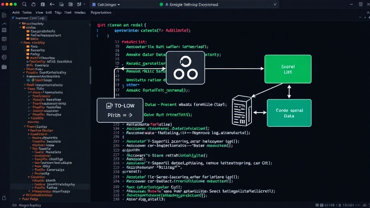Select the Colcinirgpo tab in the title bar

(x=106, y=4)
